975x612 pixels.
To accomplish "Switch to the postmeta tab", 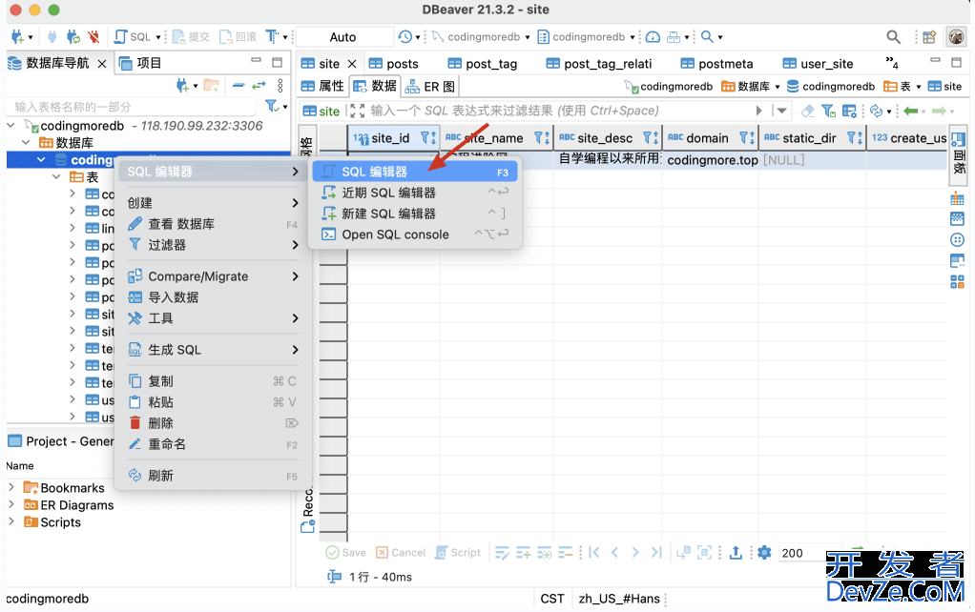I will (x=716, y=63).
